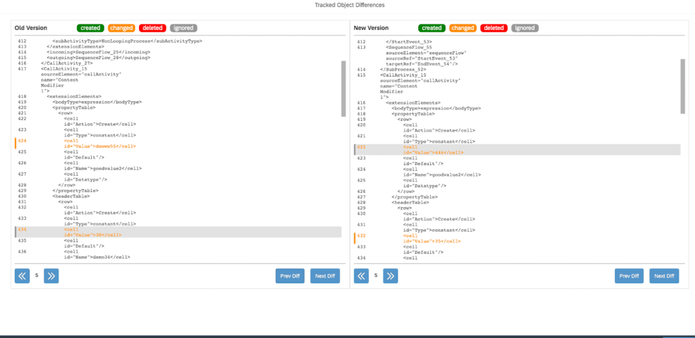This screenshot has width=695, height=338.
Task: Click page number 5 in Old Version pane
Action: pyautogui.click(x=37, y=276)
